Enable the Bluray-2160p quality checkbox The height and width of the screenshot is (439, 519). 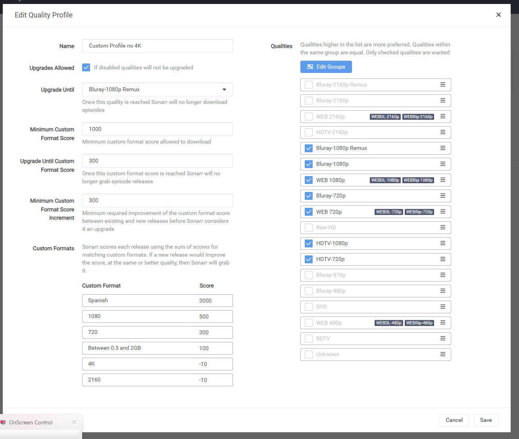coord(309,100)
